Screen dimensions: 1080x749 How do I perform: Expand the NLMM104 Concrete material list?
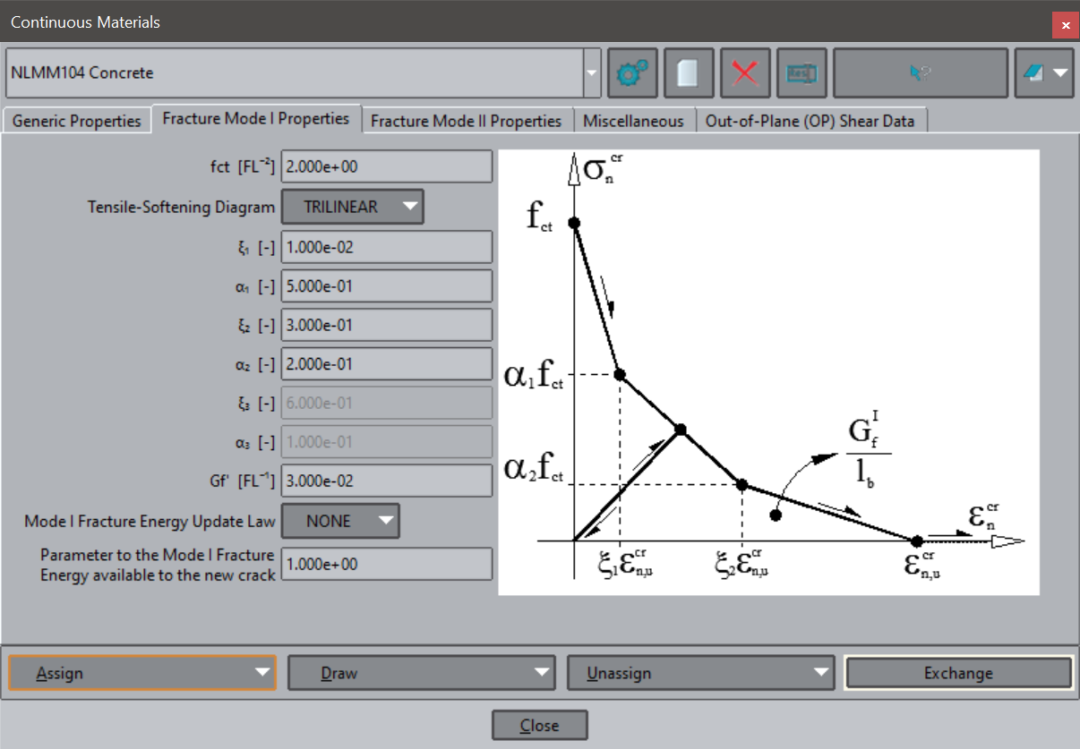coord(592,73)
